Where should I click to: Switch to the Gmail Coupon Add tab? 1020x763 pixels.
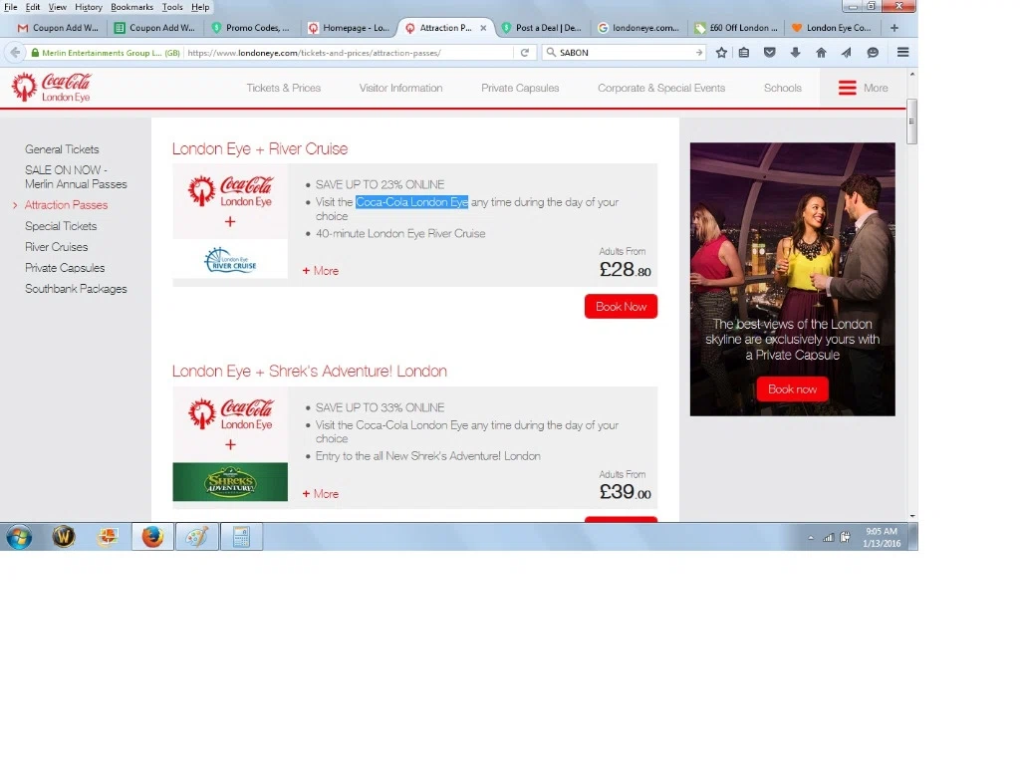pyautogui.click(x=58, y=28)
